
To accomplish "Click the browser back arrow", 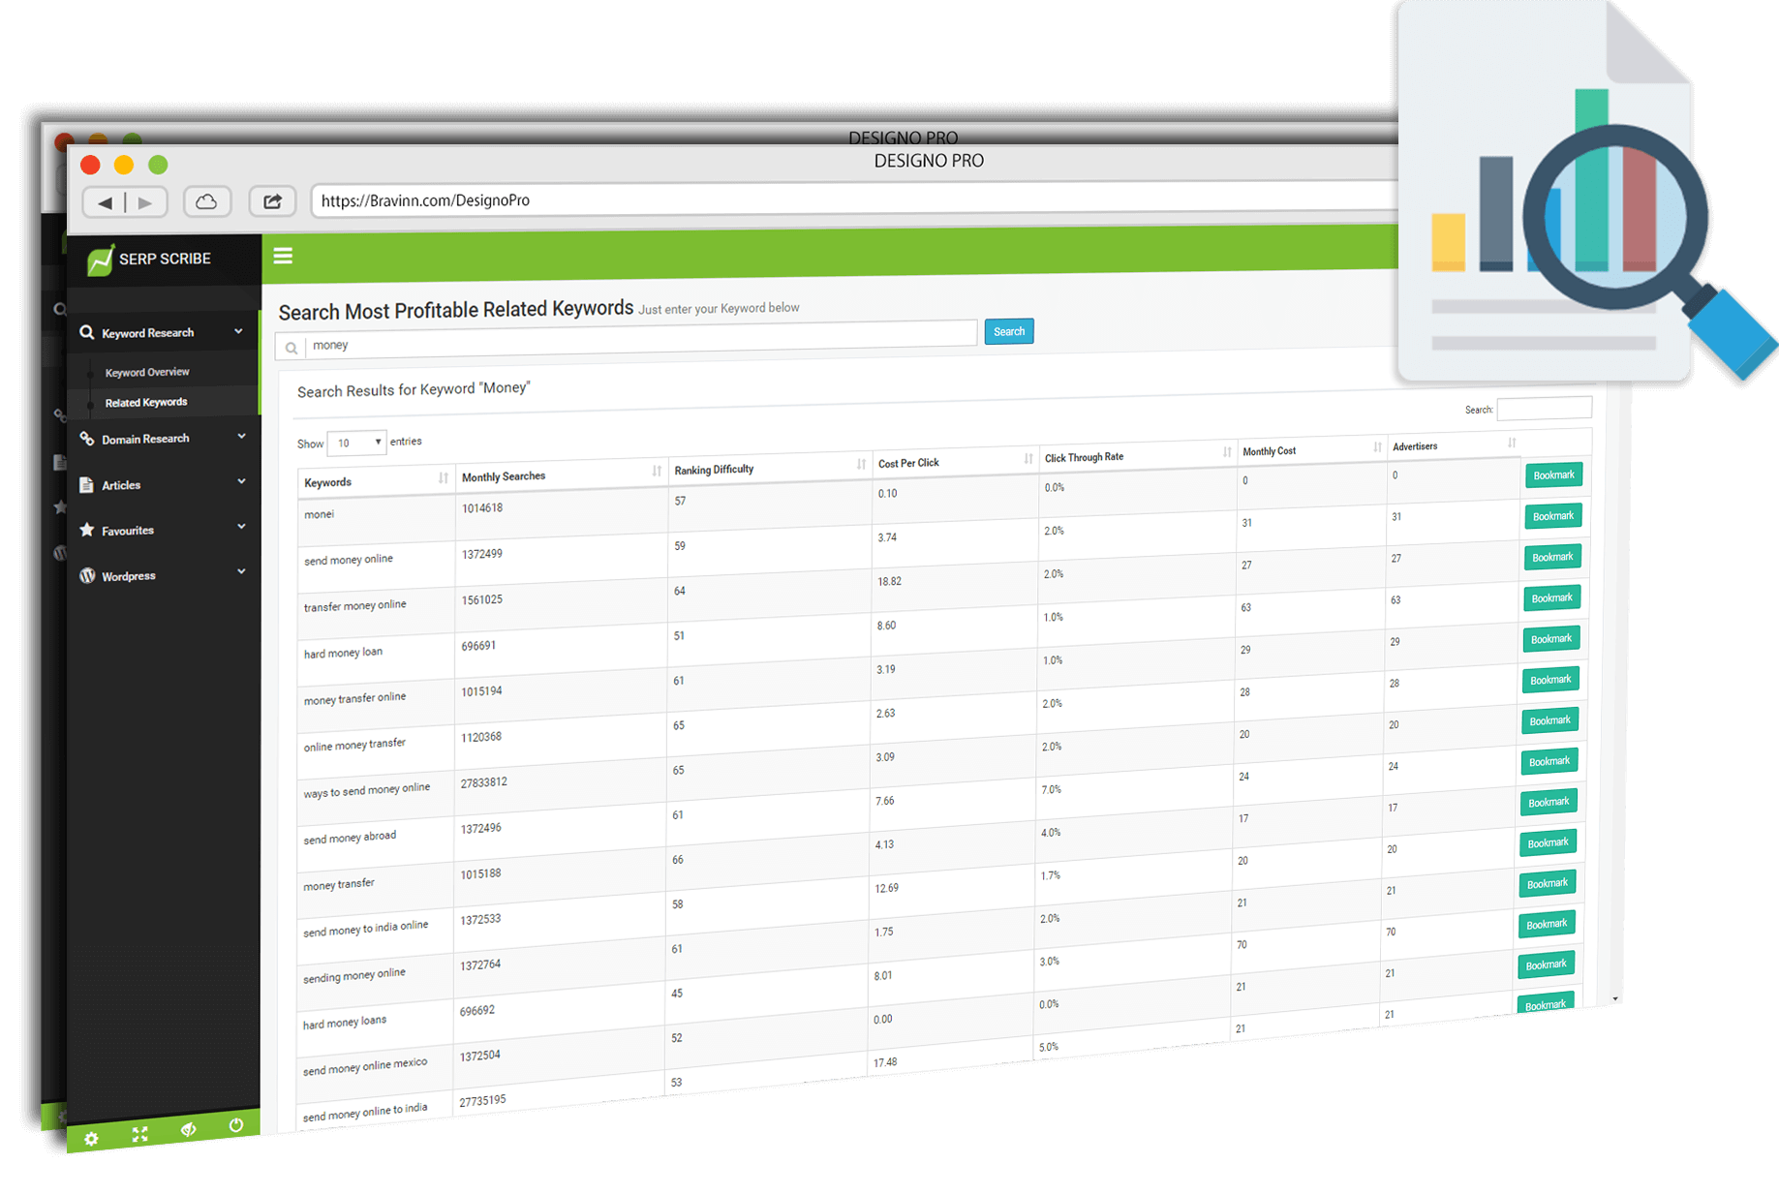I will (x=105, y=202).
